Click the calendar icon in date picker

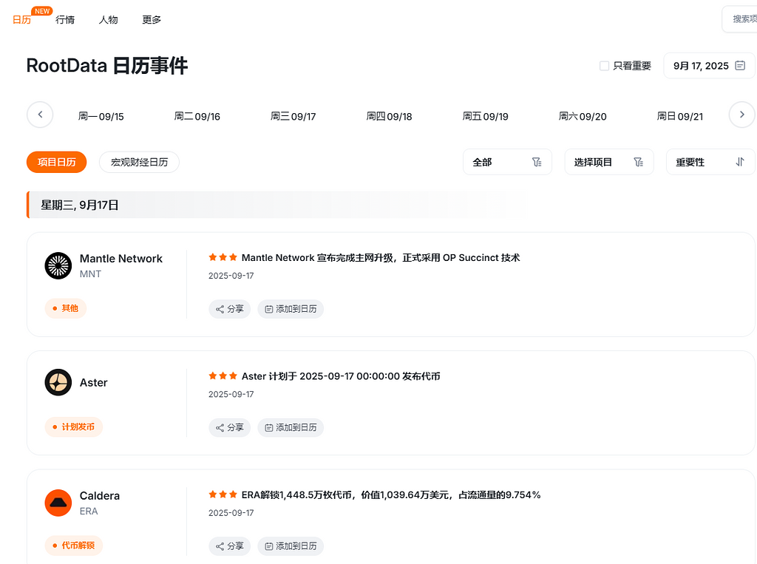point(740,66)
